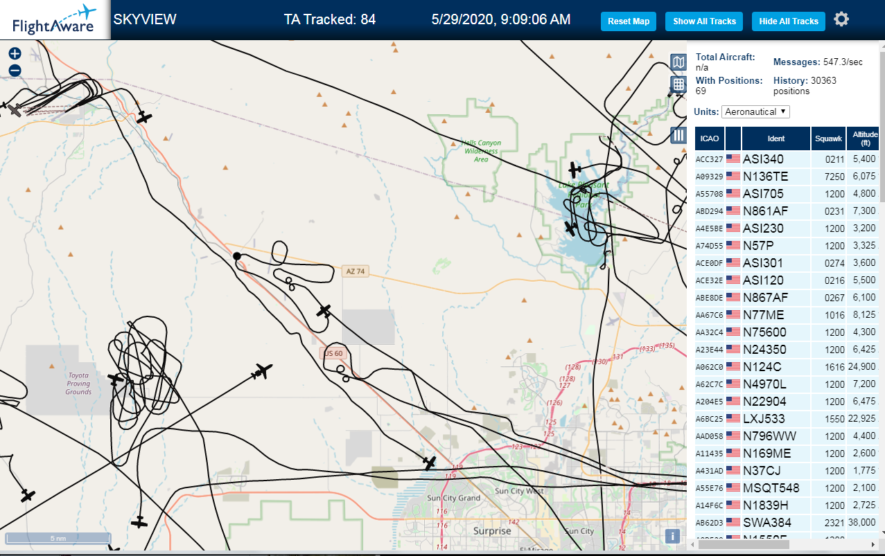This screenshot has height=556, width=885.
Task: Open the settings gear icon
Action: point(841,19)
